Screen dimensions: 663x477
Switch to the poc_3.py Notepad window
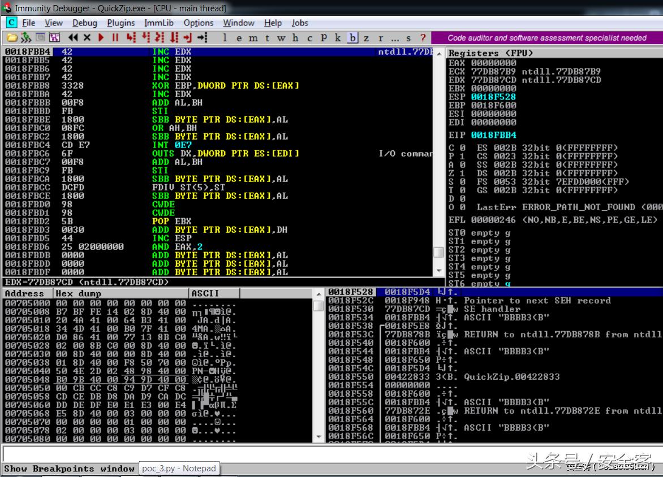179,469
